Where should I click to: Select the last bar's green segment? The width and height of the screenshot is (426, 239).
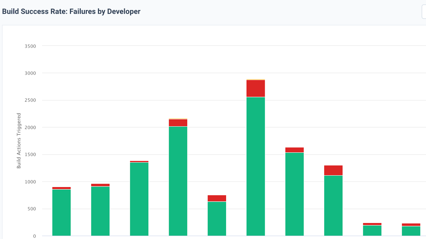pos(411,231)
